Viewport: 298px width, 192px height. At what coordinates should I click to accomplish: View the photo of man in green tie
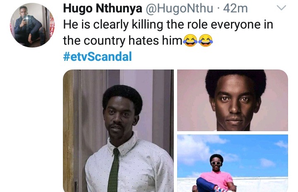(118, 131)
